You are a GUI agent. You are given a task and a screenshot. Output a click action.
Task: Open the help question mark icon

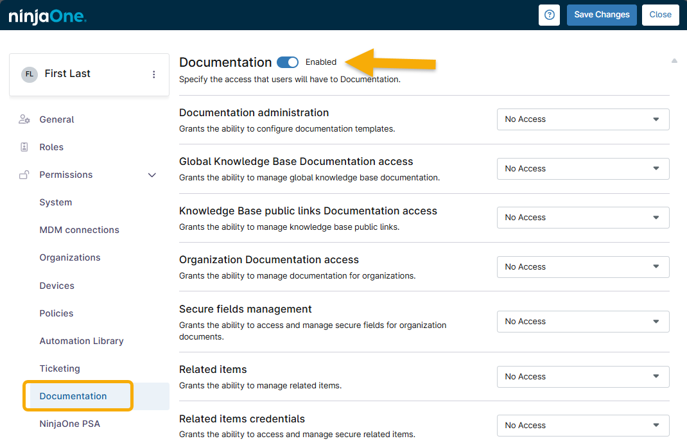click(549, 15)
